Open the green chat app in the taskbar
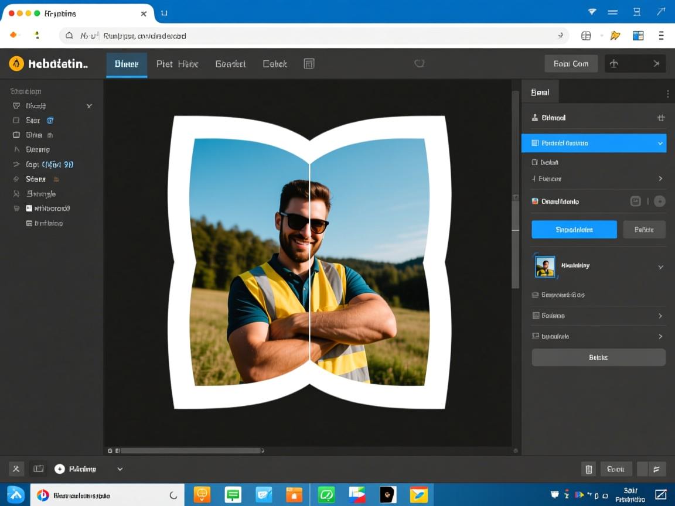This screenshot has width=675, height=506. point(326,495)
